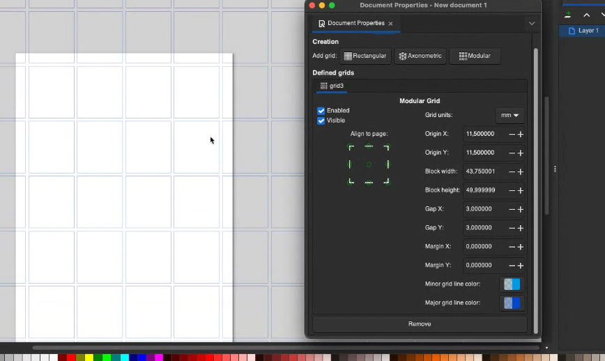
Task: Align grid to middle-left of page
Action: [x=350, y=164]
